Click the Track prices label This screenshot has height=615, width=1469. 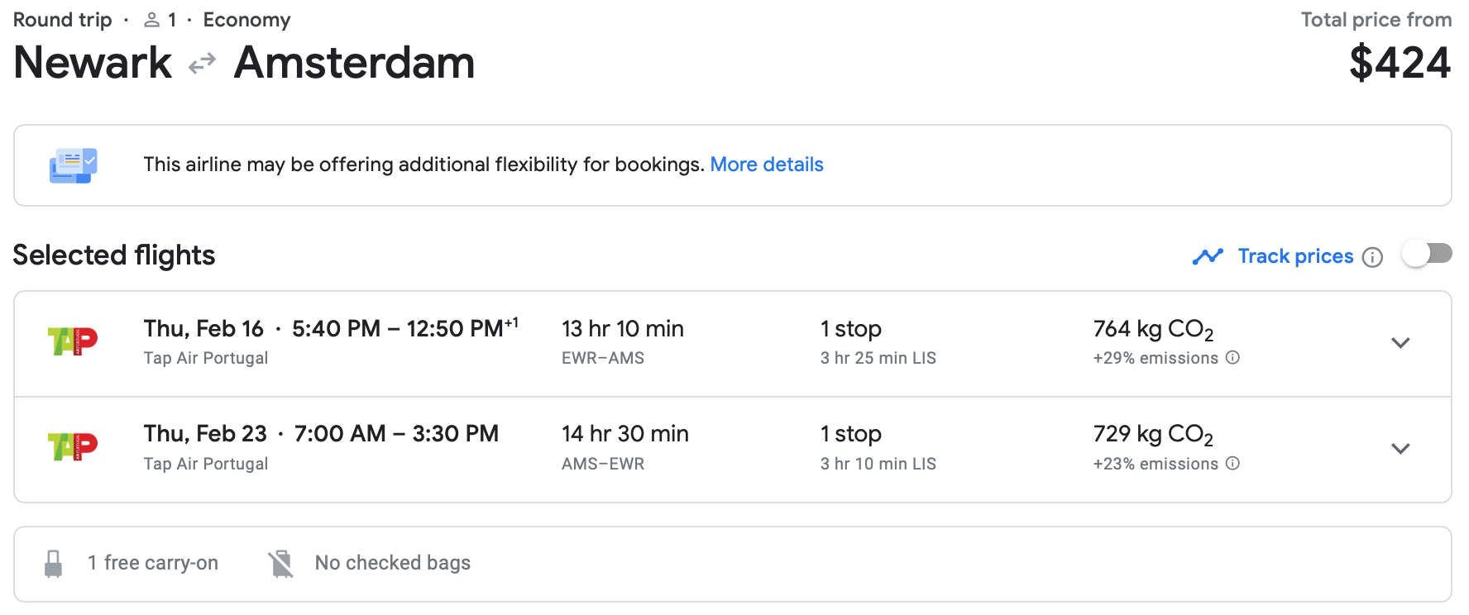tap(1295, 256)
